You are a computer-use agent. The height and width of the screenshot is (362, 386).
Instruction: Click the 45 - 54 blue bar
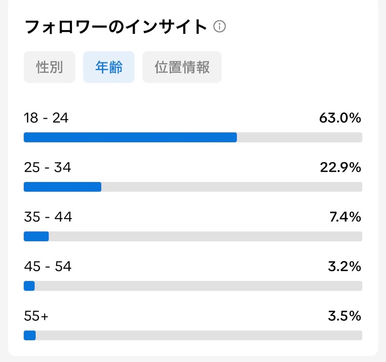pyautogui.click(x=29, y=286)
